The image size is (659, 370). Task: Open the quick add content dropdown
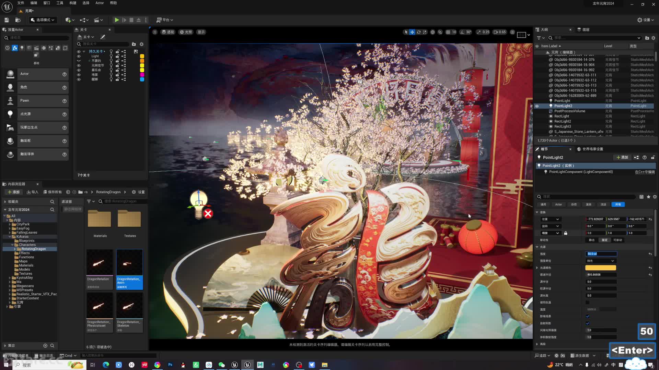click(70, 20)
